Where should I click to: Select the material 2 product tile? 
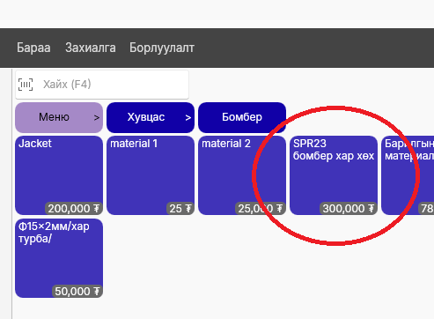(242, 175)
